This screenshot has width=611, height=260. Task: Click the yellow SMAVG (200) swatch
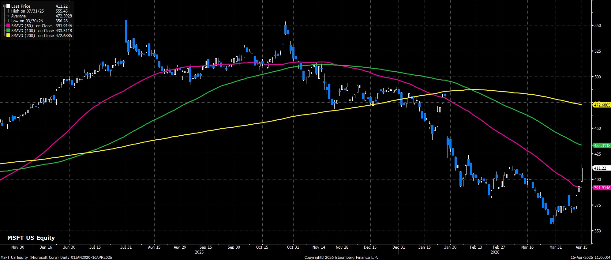point(8,36)
